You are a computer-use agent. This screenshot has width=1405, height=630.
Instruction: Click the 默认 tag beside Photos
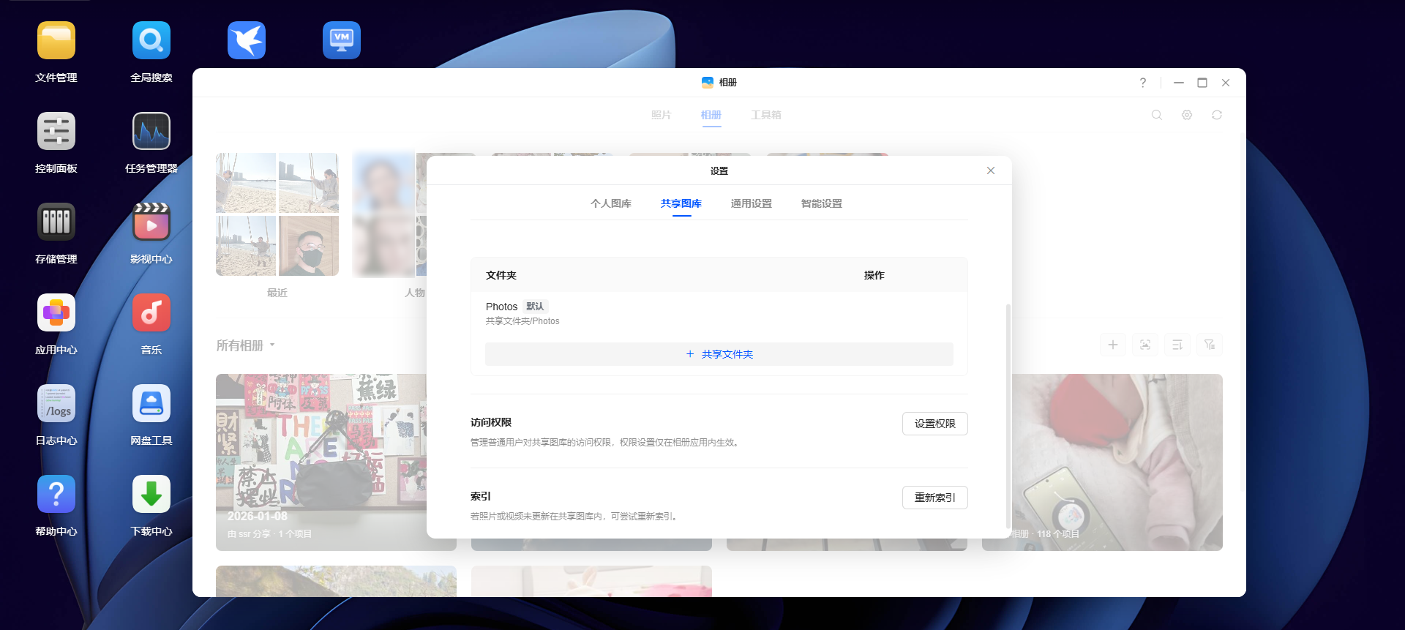535,307
